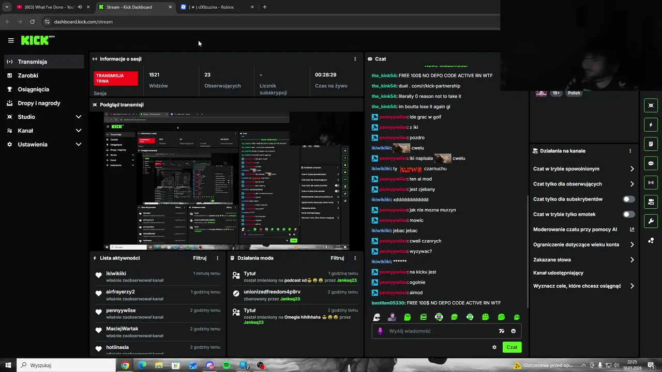Pick the first emote in chat emote row
The image size is (662, 372).
point(377,317)
